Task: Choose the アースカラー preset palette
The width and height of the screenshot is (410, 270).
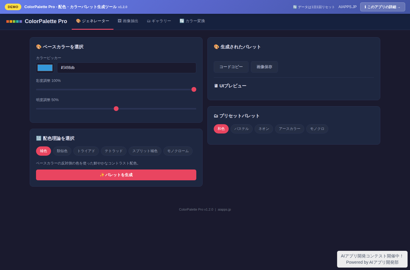Action: 290,129
